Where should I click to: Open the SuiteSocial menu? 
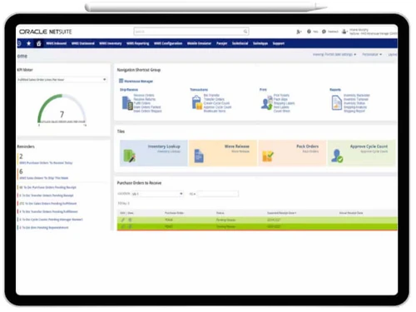click(x=240, y=43)
